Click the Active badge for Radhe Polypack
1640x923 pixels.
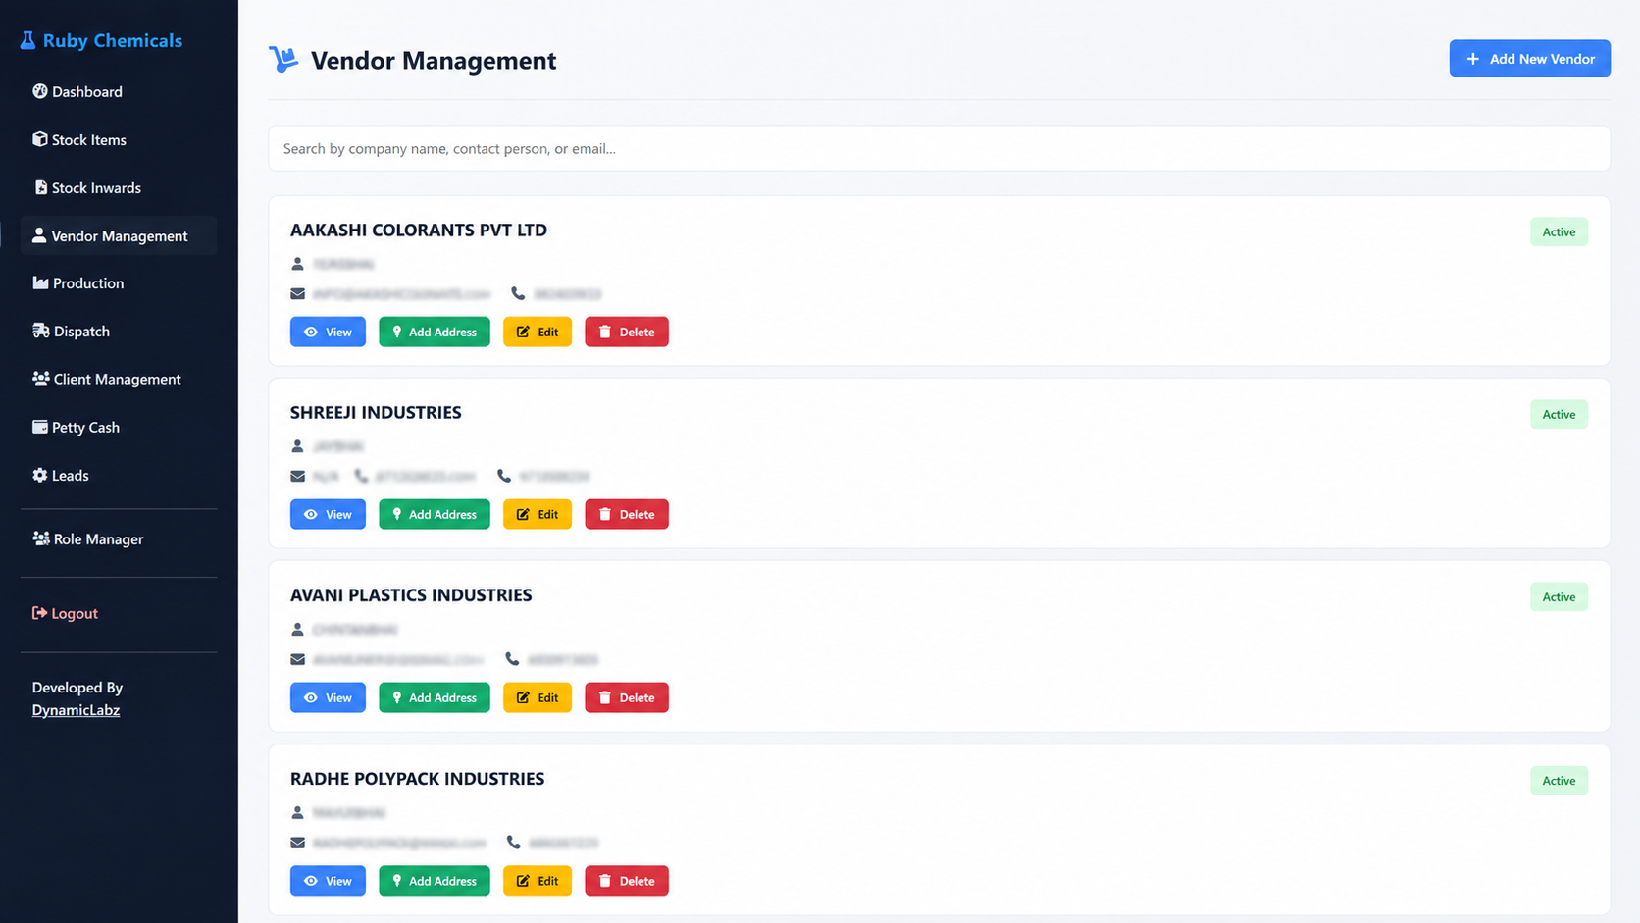click(1559, 781)
